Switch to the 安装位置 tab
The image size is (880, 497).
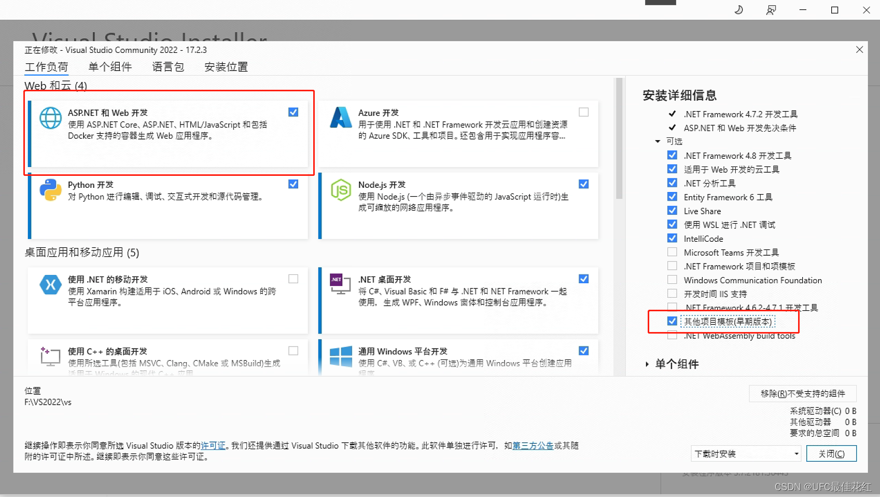(226, 67)
